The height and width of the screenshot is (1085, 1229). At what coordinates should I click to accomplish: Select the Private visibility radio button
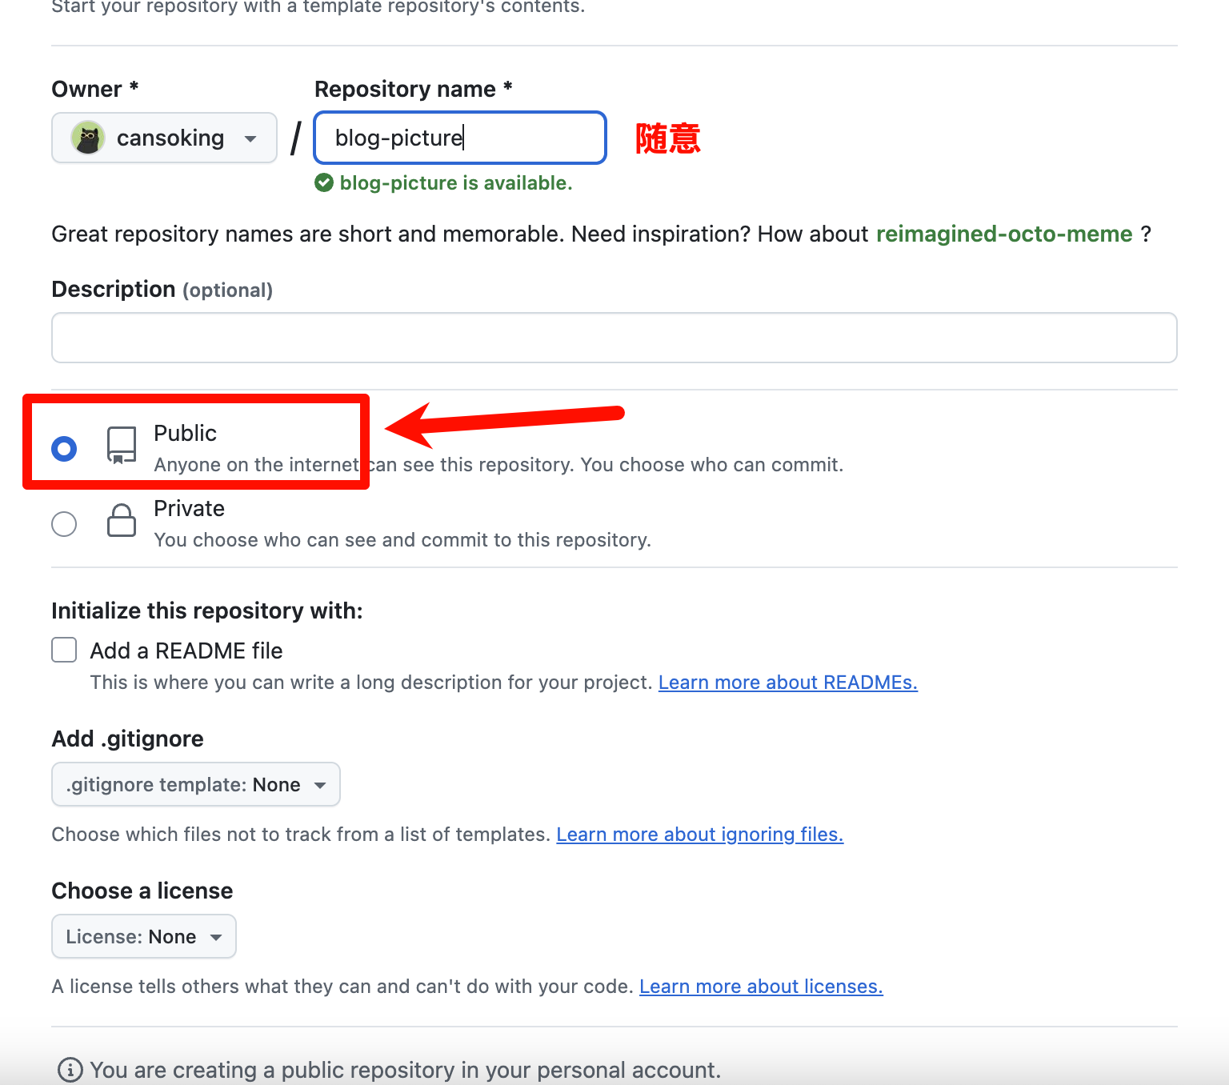point(64,524)
